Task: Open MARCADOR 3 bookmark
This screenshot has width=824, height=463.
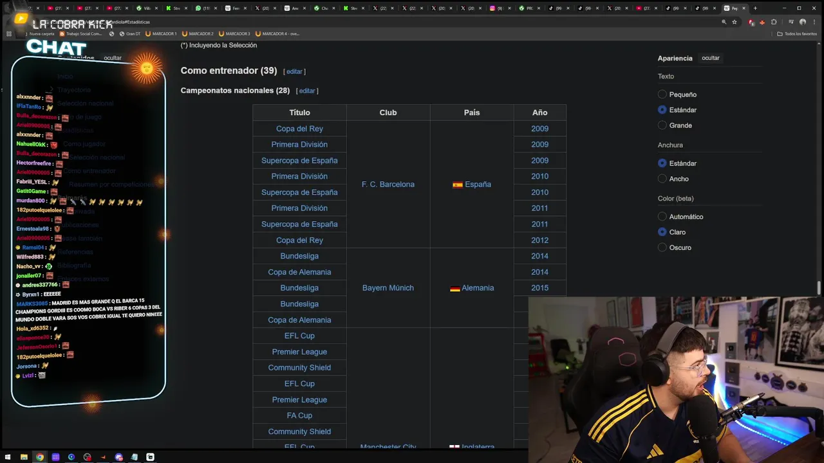Action: 234,33
